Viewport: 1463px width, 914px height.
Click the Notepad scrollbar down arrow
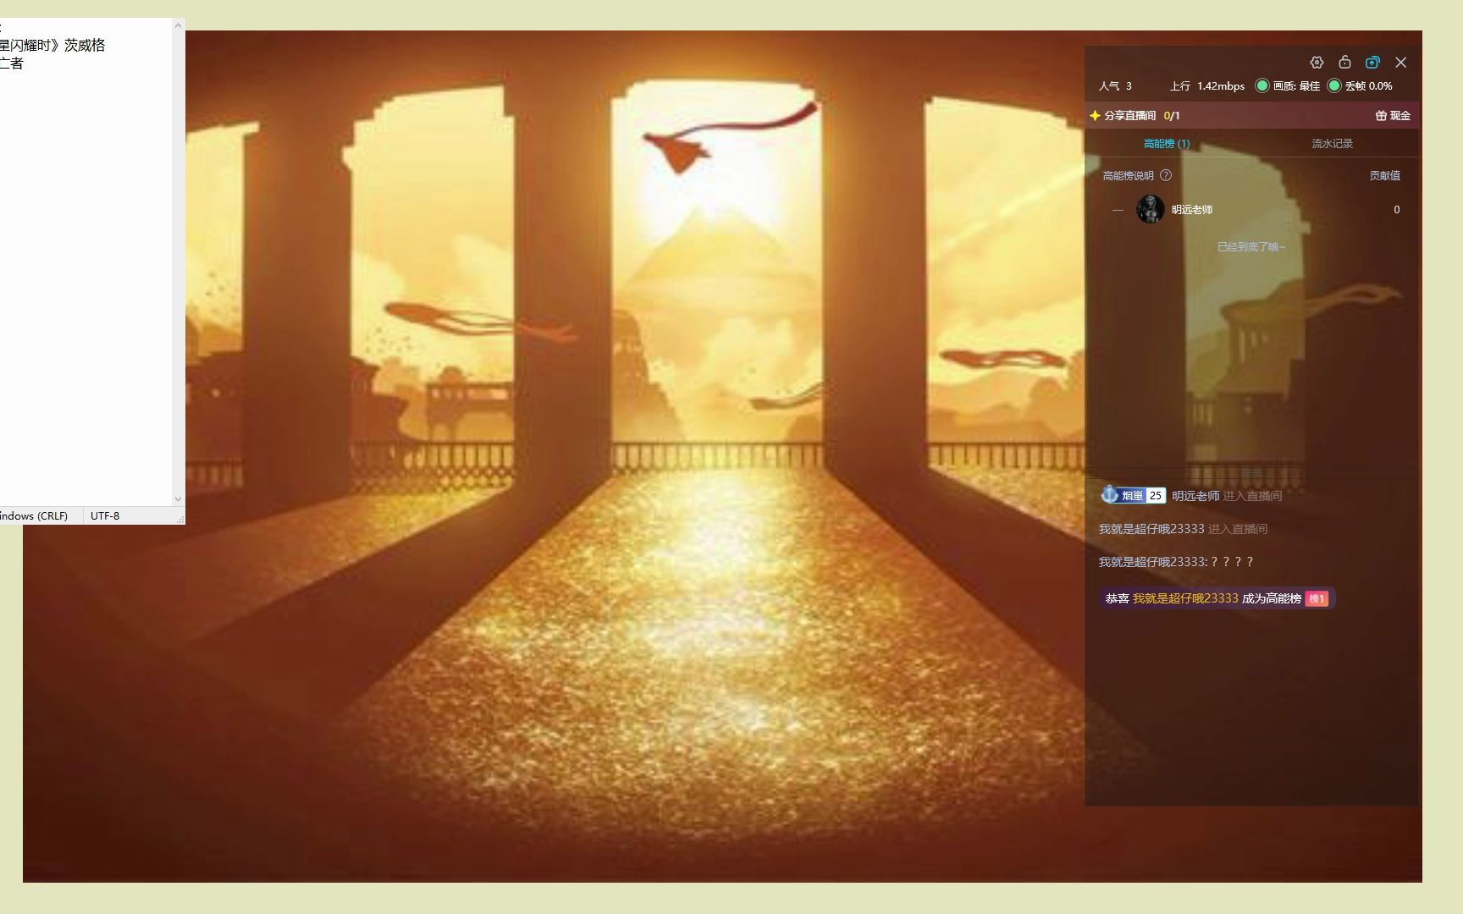pyautogui.click(x=178, y=499)
